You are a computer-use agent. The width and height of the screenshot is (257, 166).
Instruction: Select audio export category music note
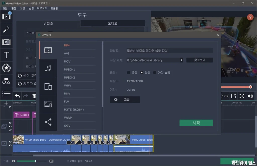tap(48, 68)
